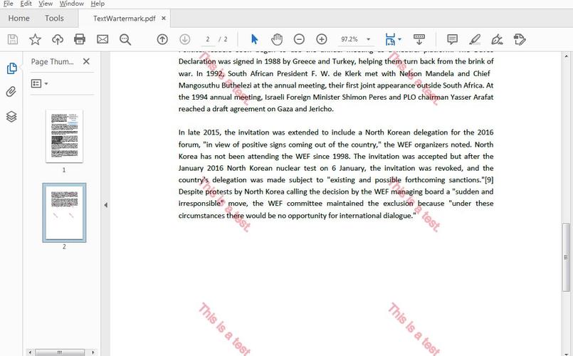Print the document using printer icon
This screenshot has width=573, height=356.
click(x=80, y=39)
